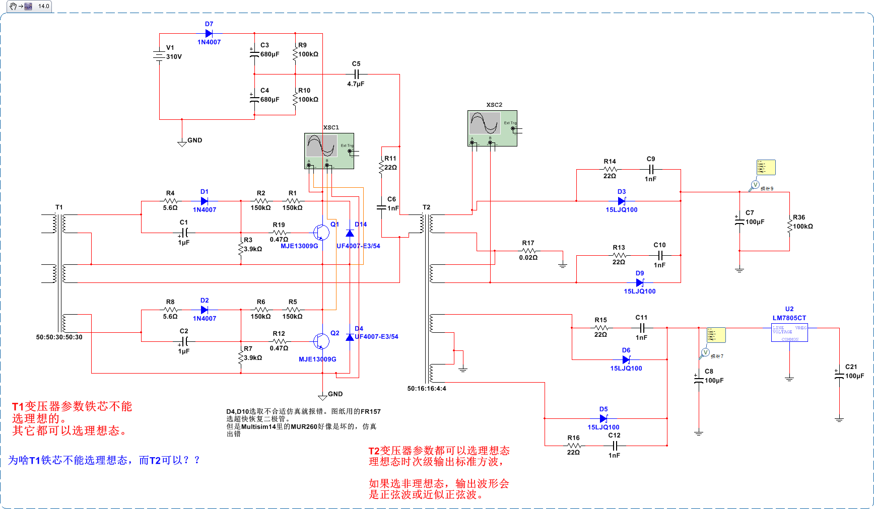
Task: Select resistor R17 symbol
Action: (x=528, y=251)
